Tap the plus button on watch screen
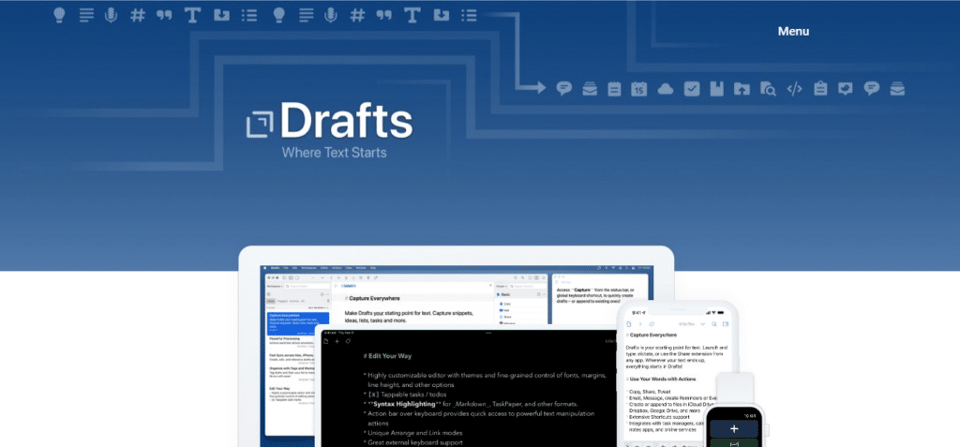Image resolution: width=960 pixels, height=447 pixels. coord(734,428)
